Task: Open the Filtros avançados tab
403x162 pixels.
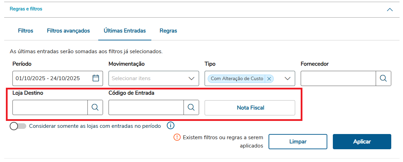Action: tap(68, 31)
